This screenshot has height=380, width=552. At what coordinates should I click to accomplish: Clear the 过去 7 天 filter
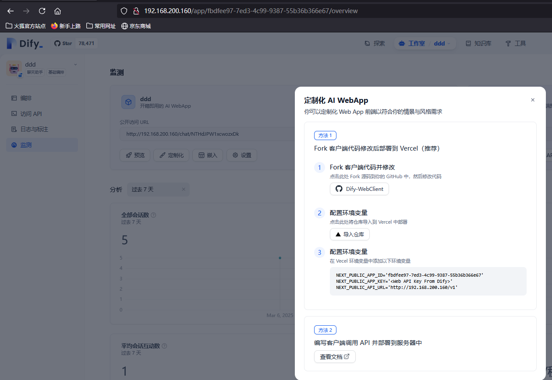click(184, 189)
